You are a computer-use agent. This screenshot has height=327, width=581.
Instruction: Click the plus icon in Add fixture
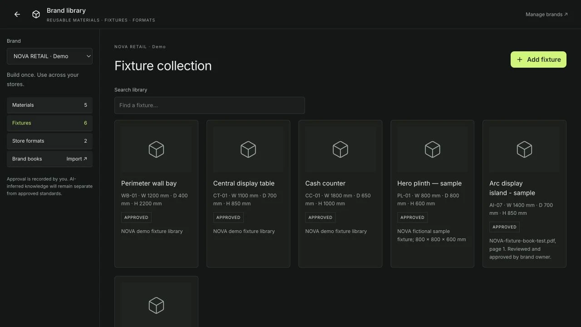tap(520, 59)
